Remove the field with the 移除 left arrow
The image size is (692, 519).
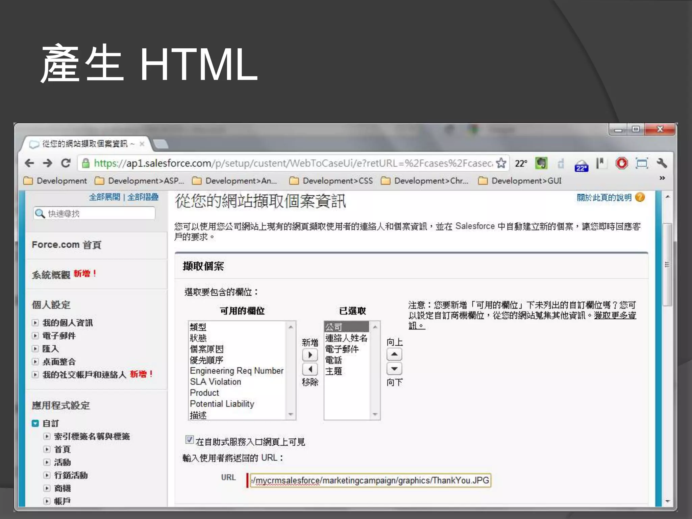pyautogui.click(x=310, y=369)
